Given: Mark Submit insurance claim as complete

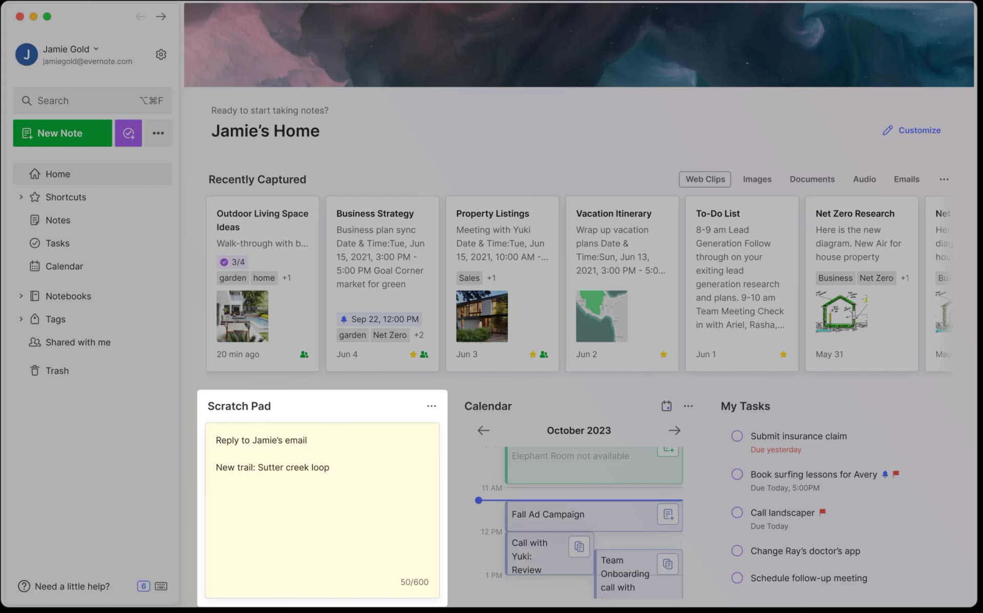Looking at the screenshot, I should tap(737, 435).
